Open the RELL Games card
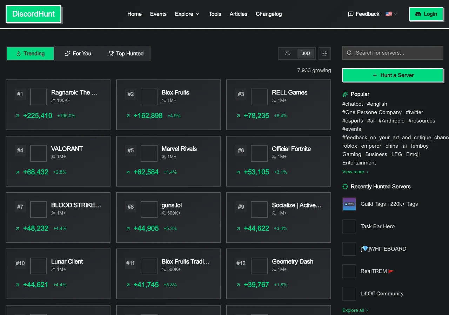 (x=279, y=105)
